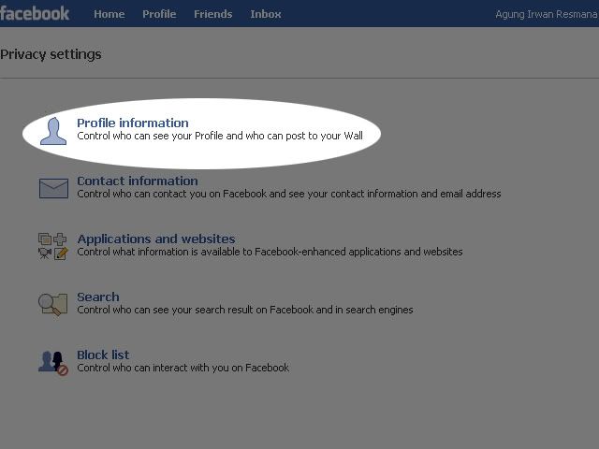
Task: Click the Privacy settings page heading
Action: pyautogui.click(x=51, y=54)
